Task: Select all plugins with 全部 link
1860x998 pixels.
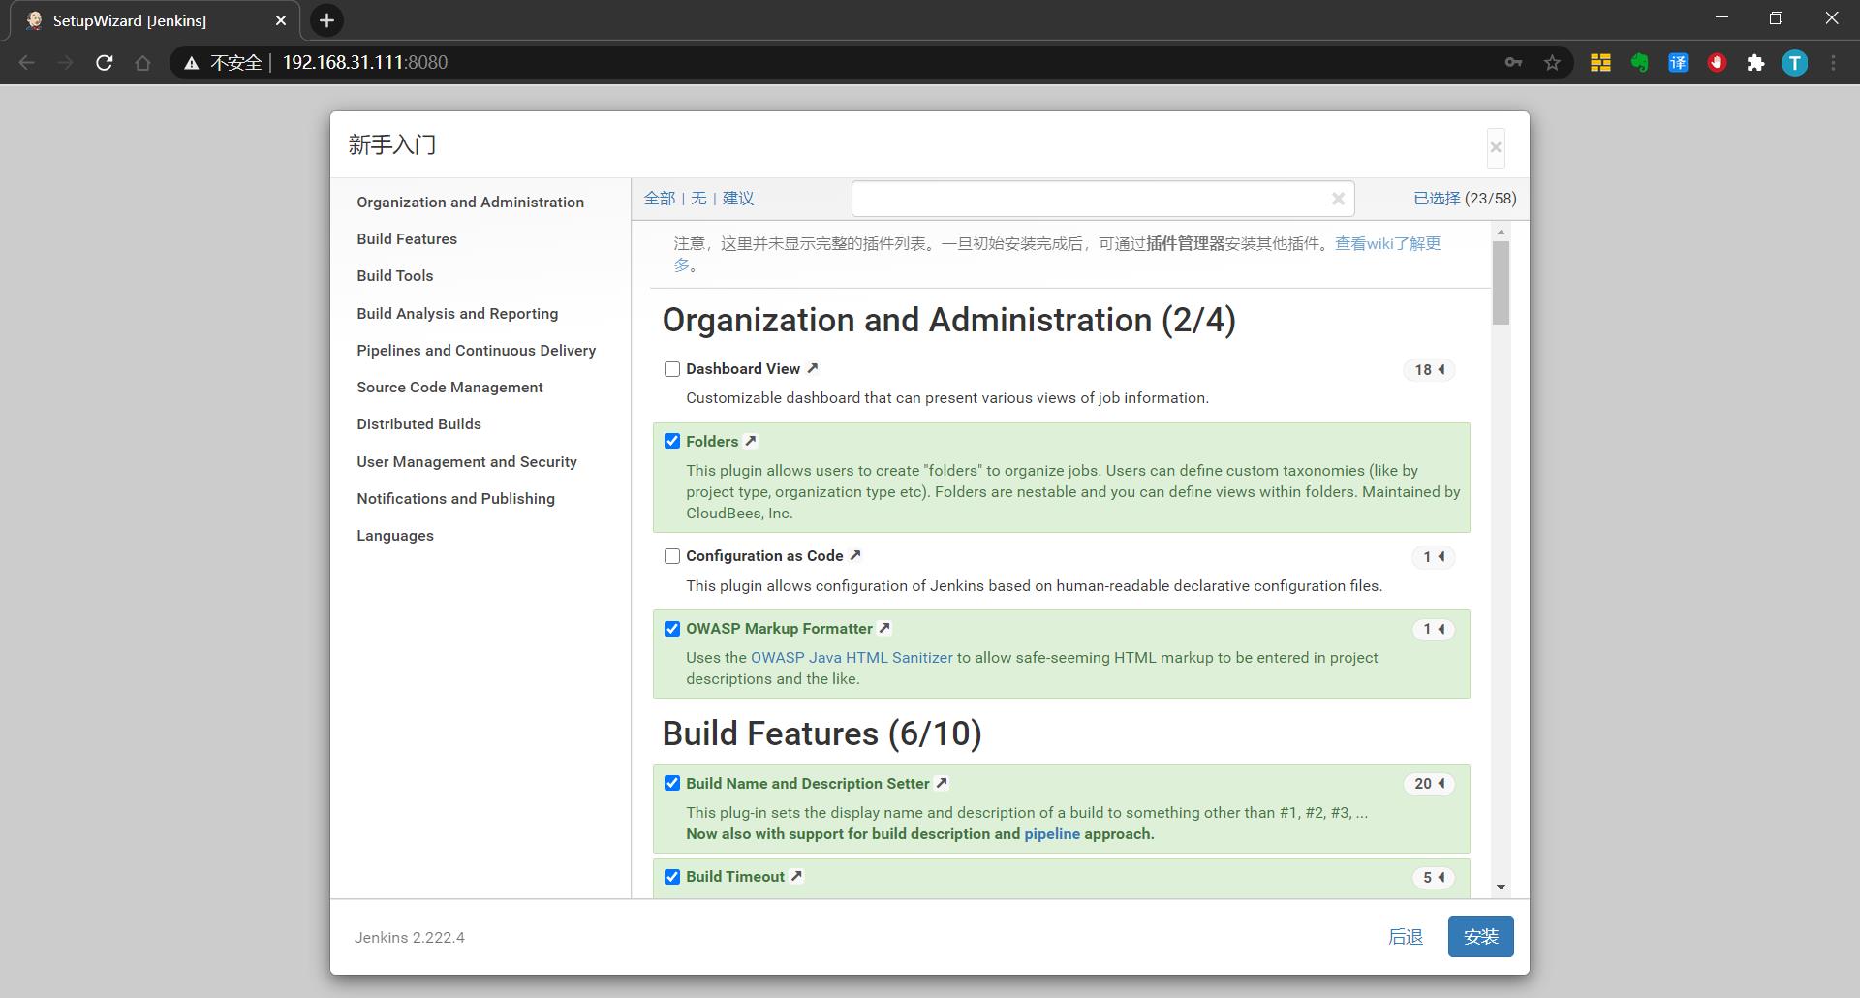Action: coord(660,198)
